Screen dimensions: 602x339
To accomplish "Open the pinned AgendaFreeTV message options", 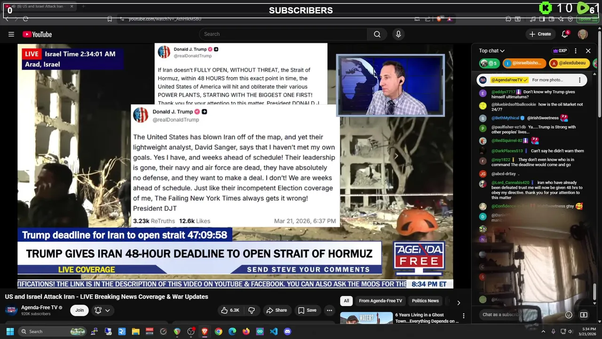I will coord(579,80).
